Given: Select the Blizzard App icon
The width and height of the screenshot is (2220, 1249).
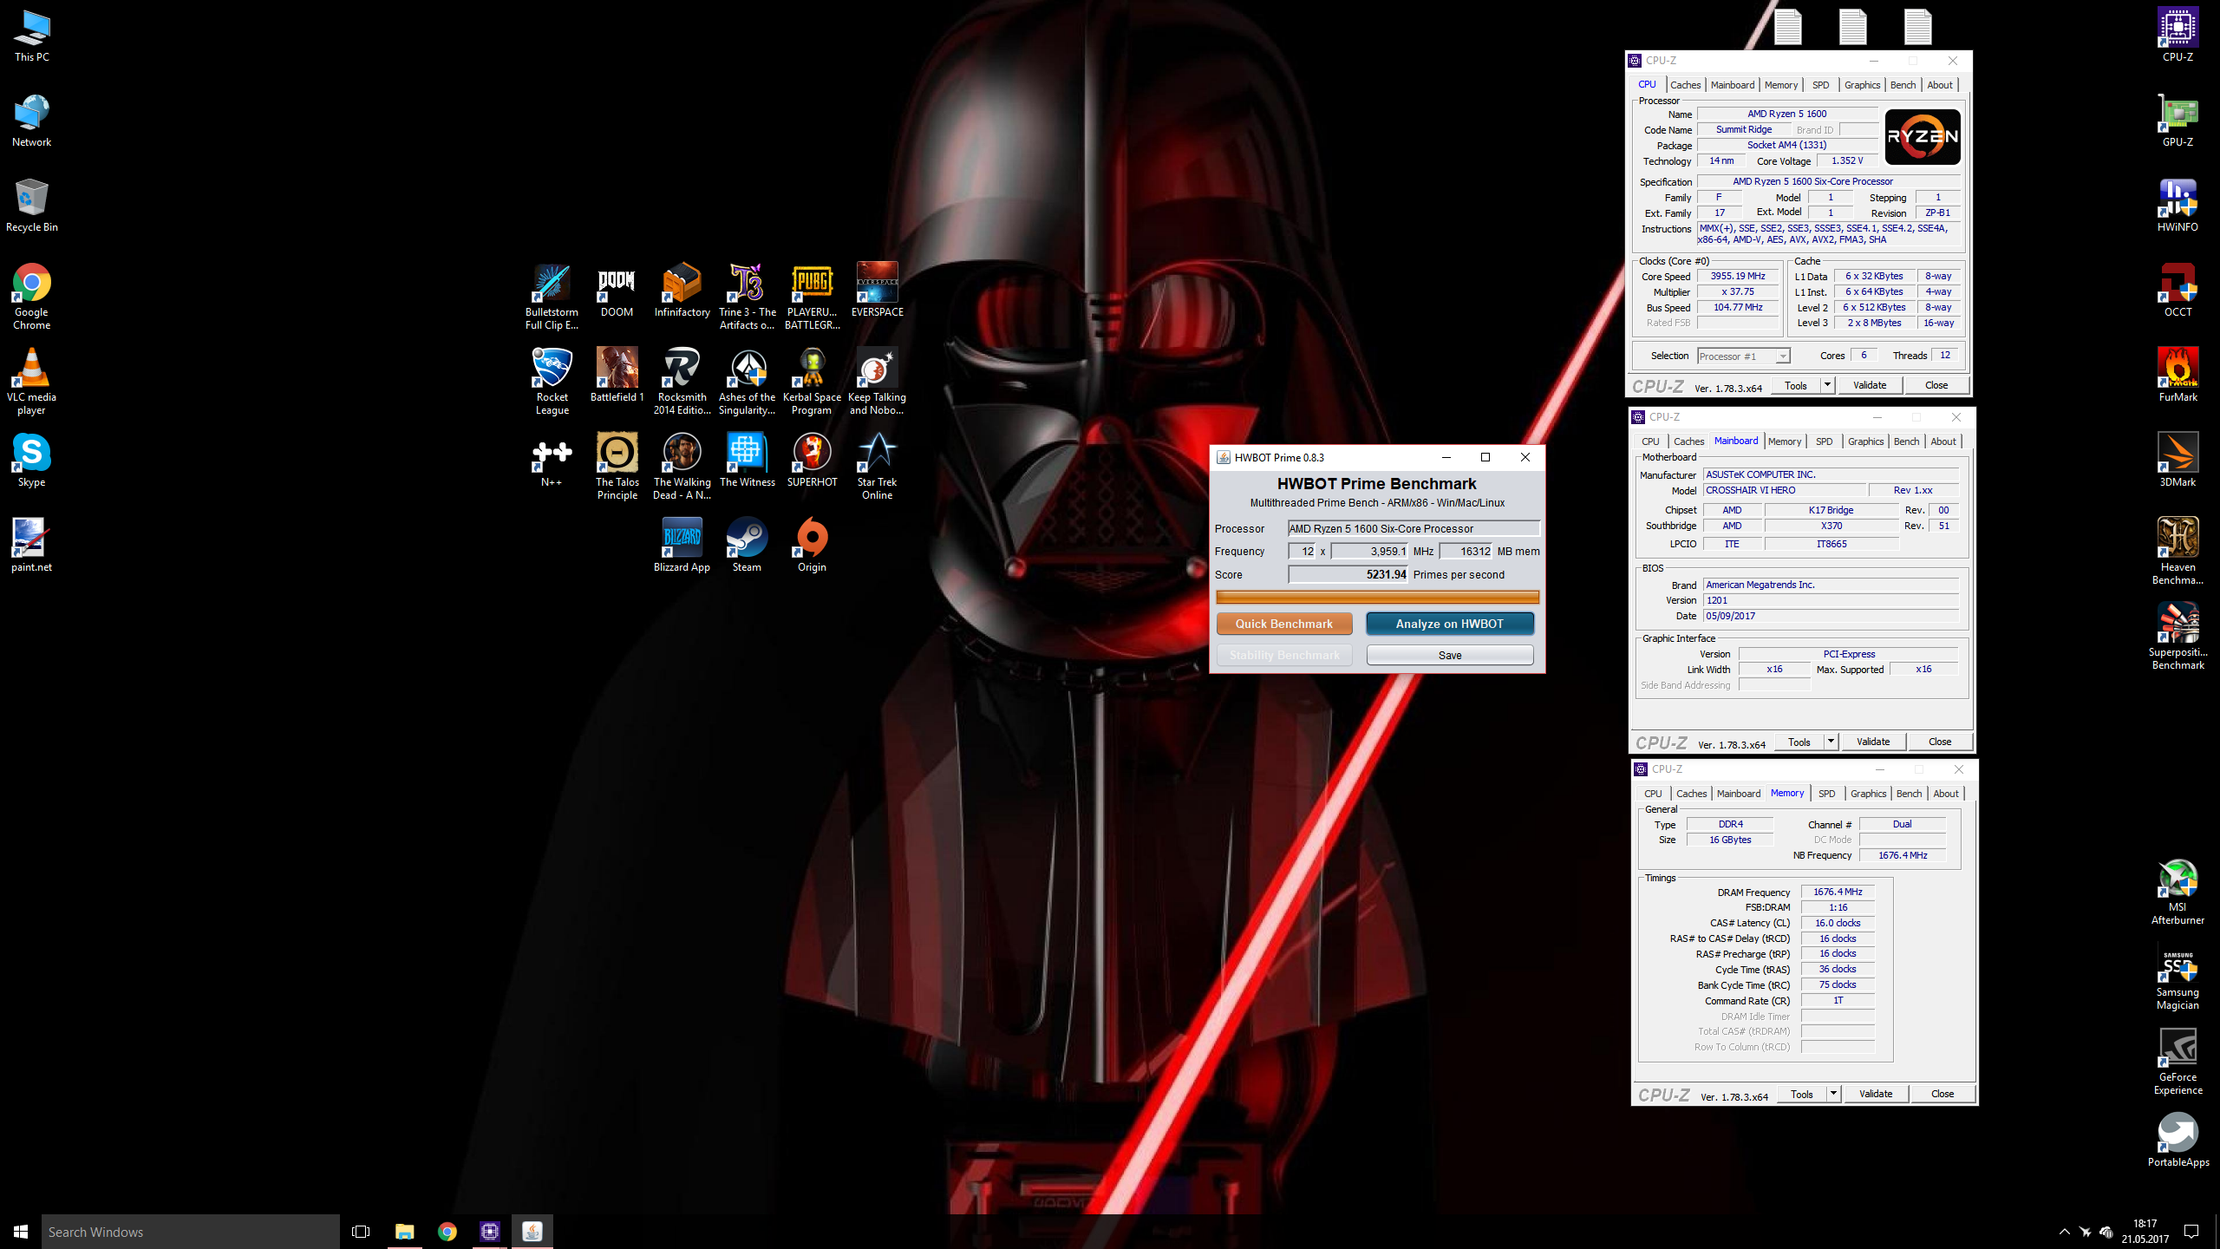Looking at the screenshot, I should [682, 545].
